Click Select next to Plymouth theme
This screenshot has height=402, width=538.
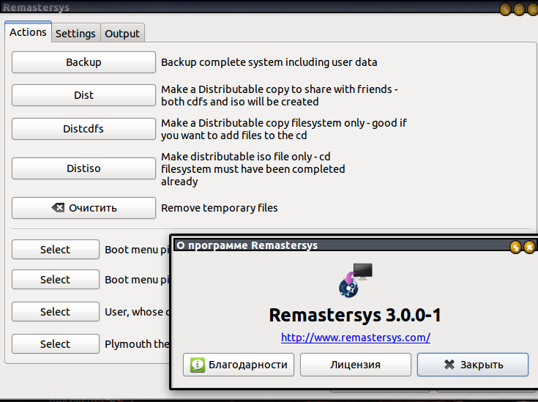click(x=56, y=343)
